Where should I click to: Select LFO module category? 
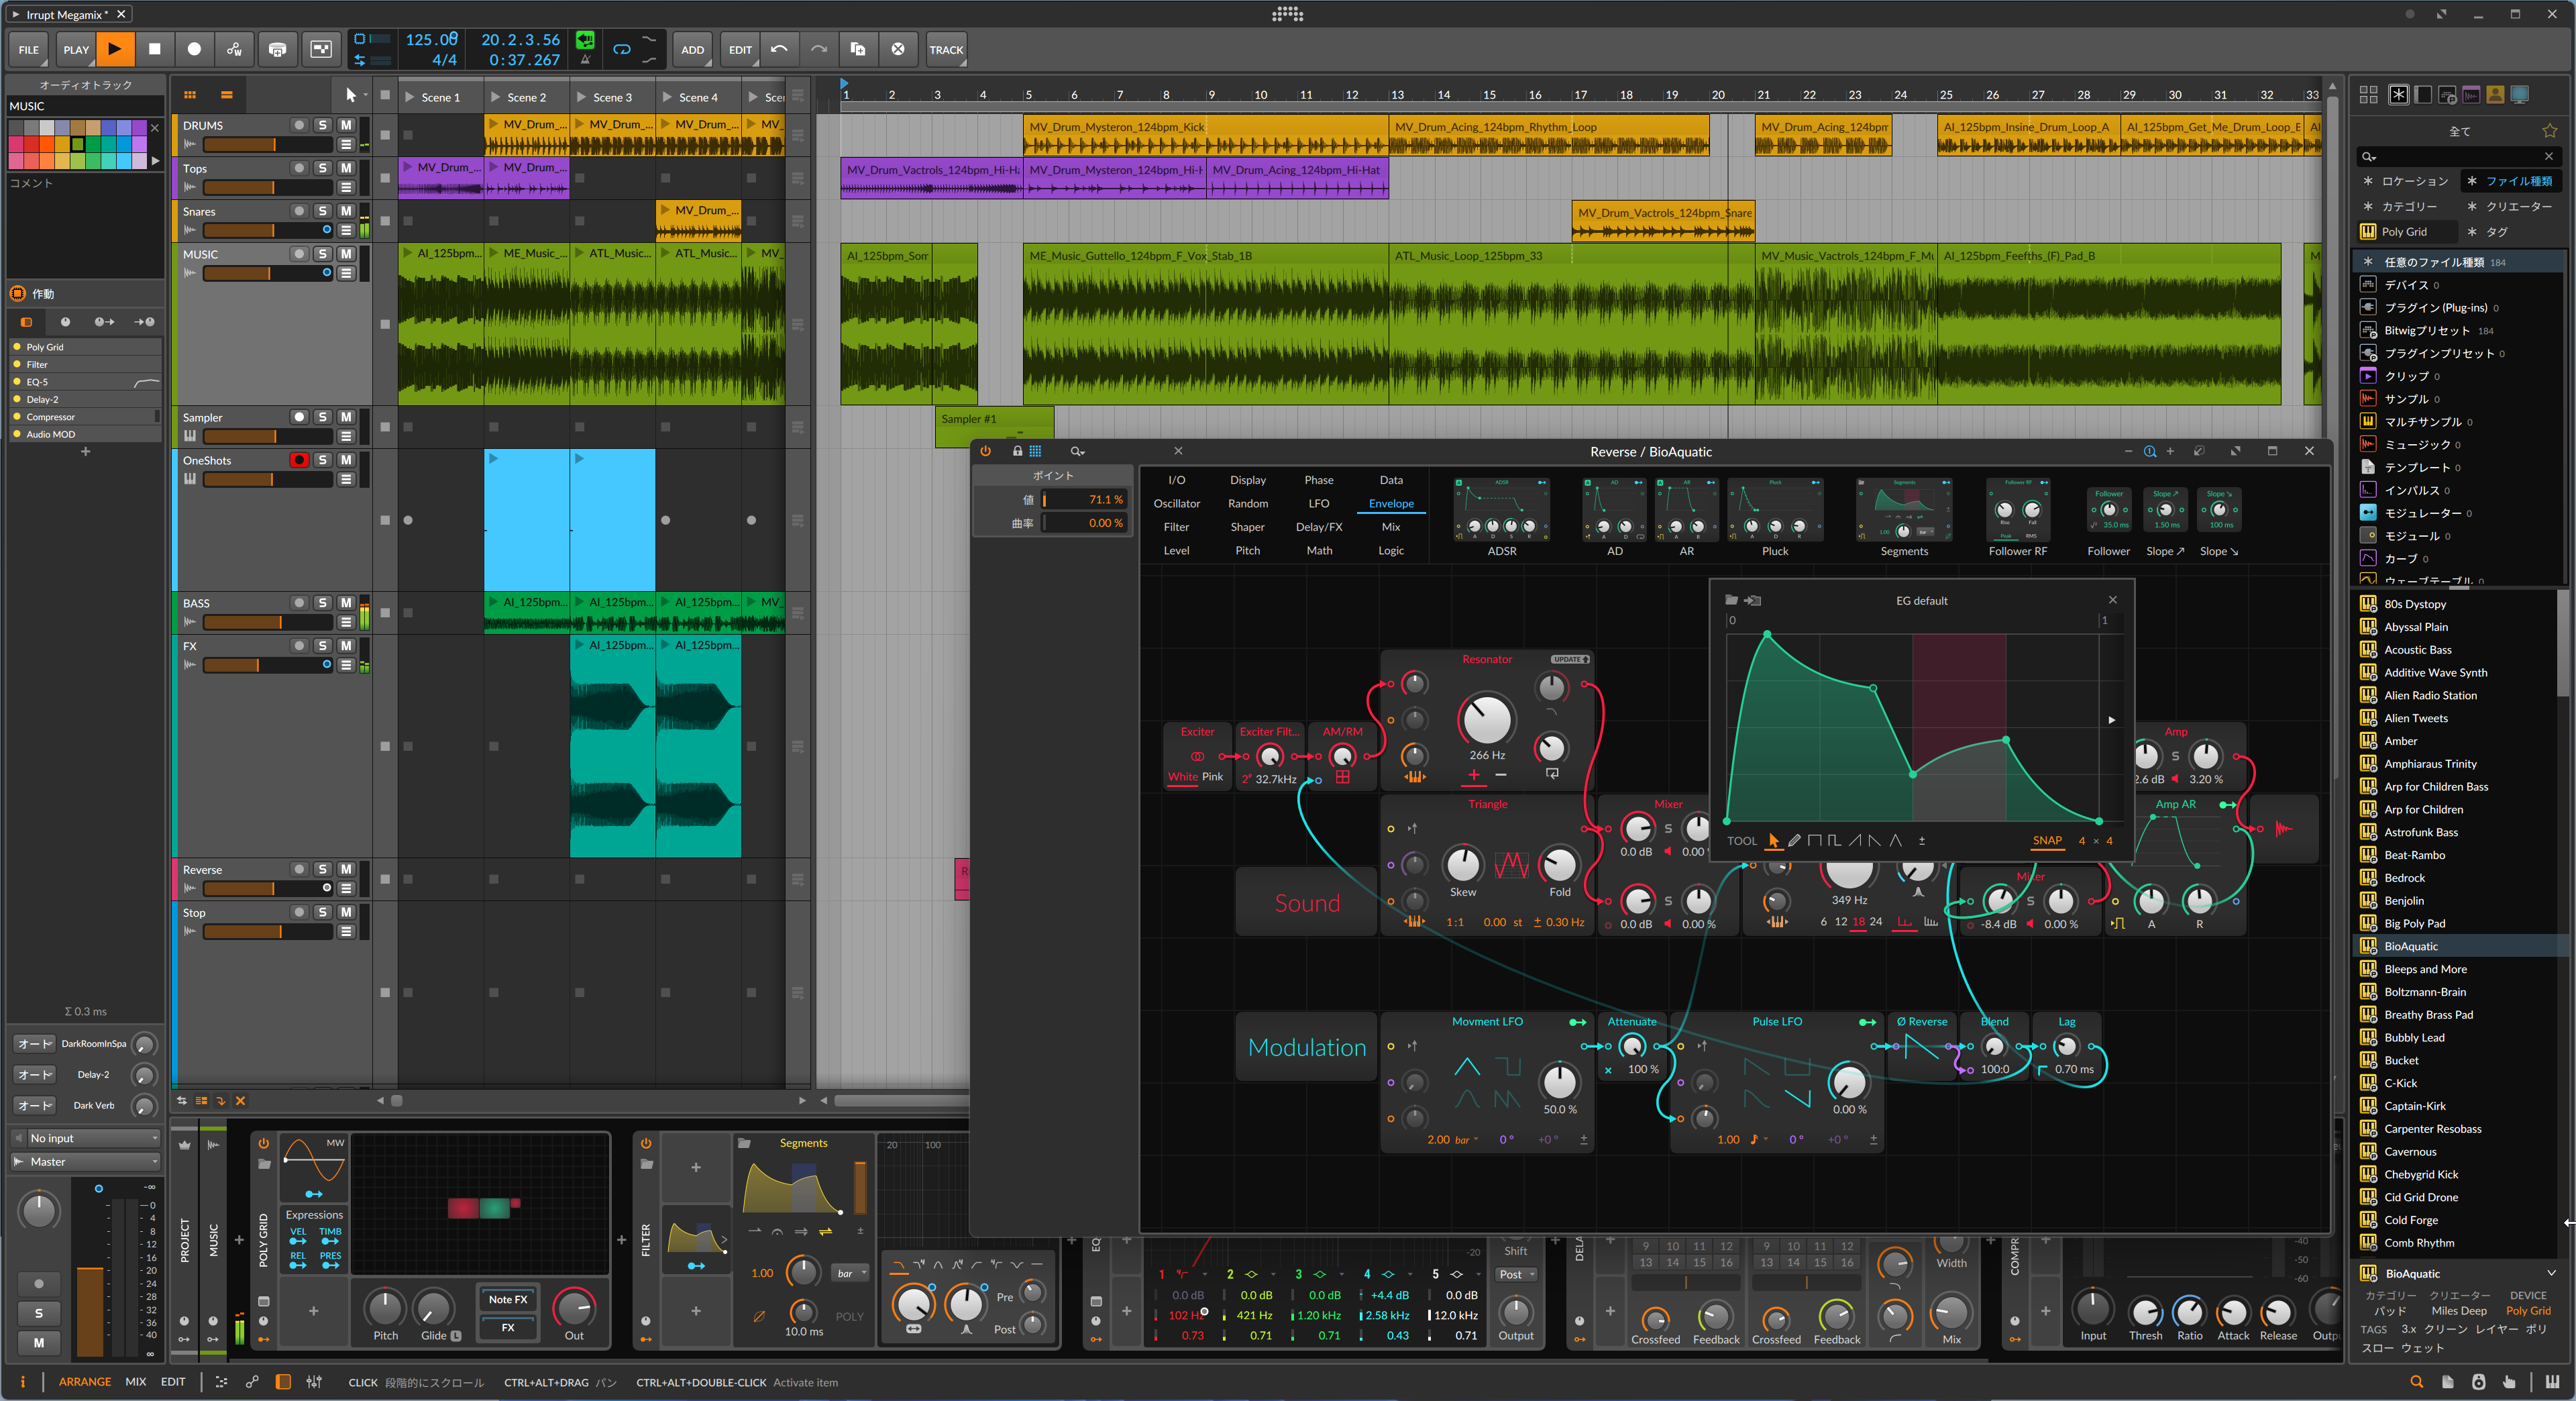click(x=1319, y=503)
